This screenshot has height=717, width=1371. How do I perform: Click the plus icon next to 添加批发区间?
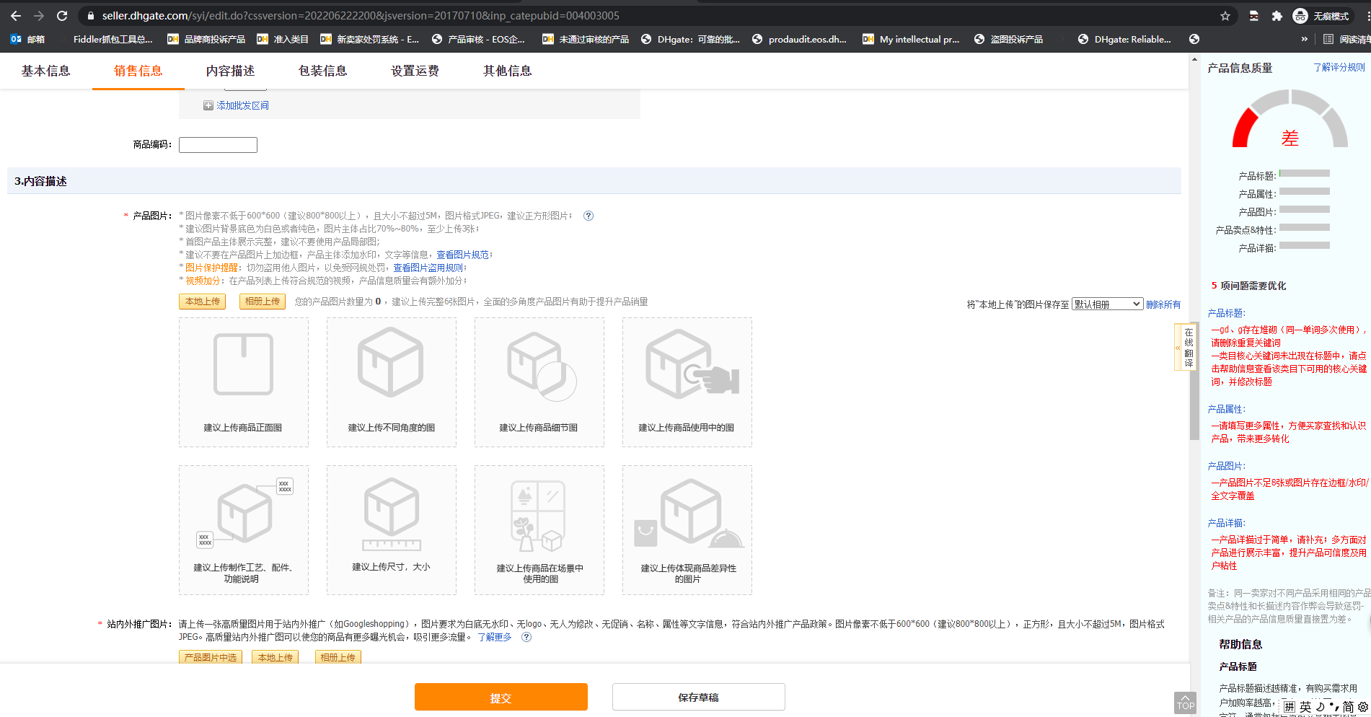pyautogui.click(x=208, y=106)
